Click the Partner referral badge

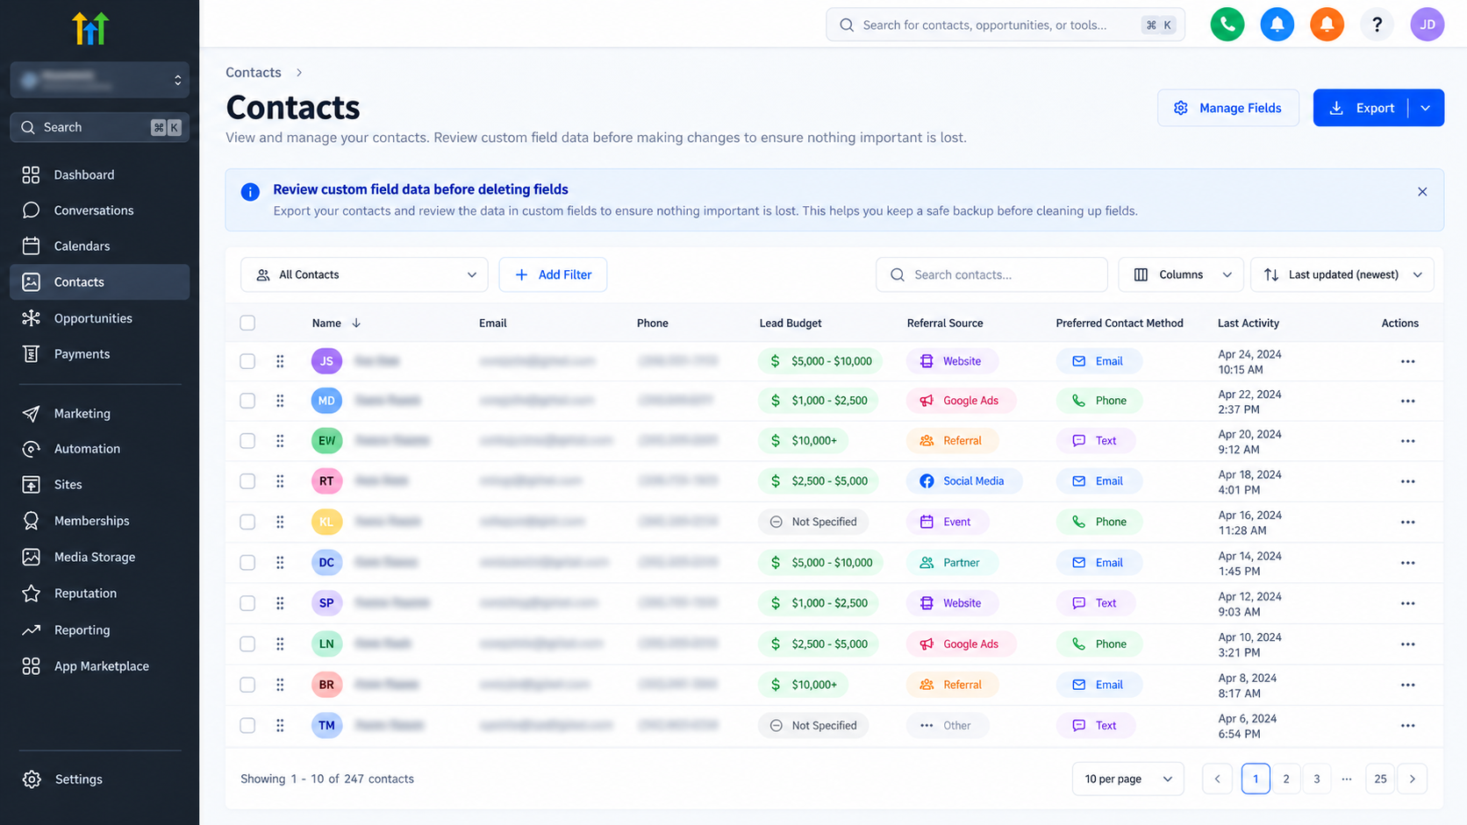(951, 562)
